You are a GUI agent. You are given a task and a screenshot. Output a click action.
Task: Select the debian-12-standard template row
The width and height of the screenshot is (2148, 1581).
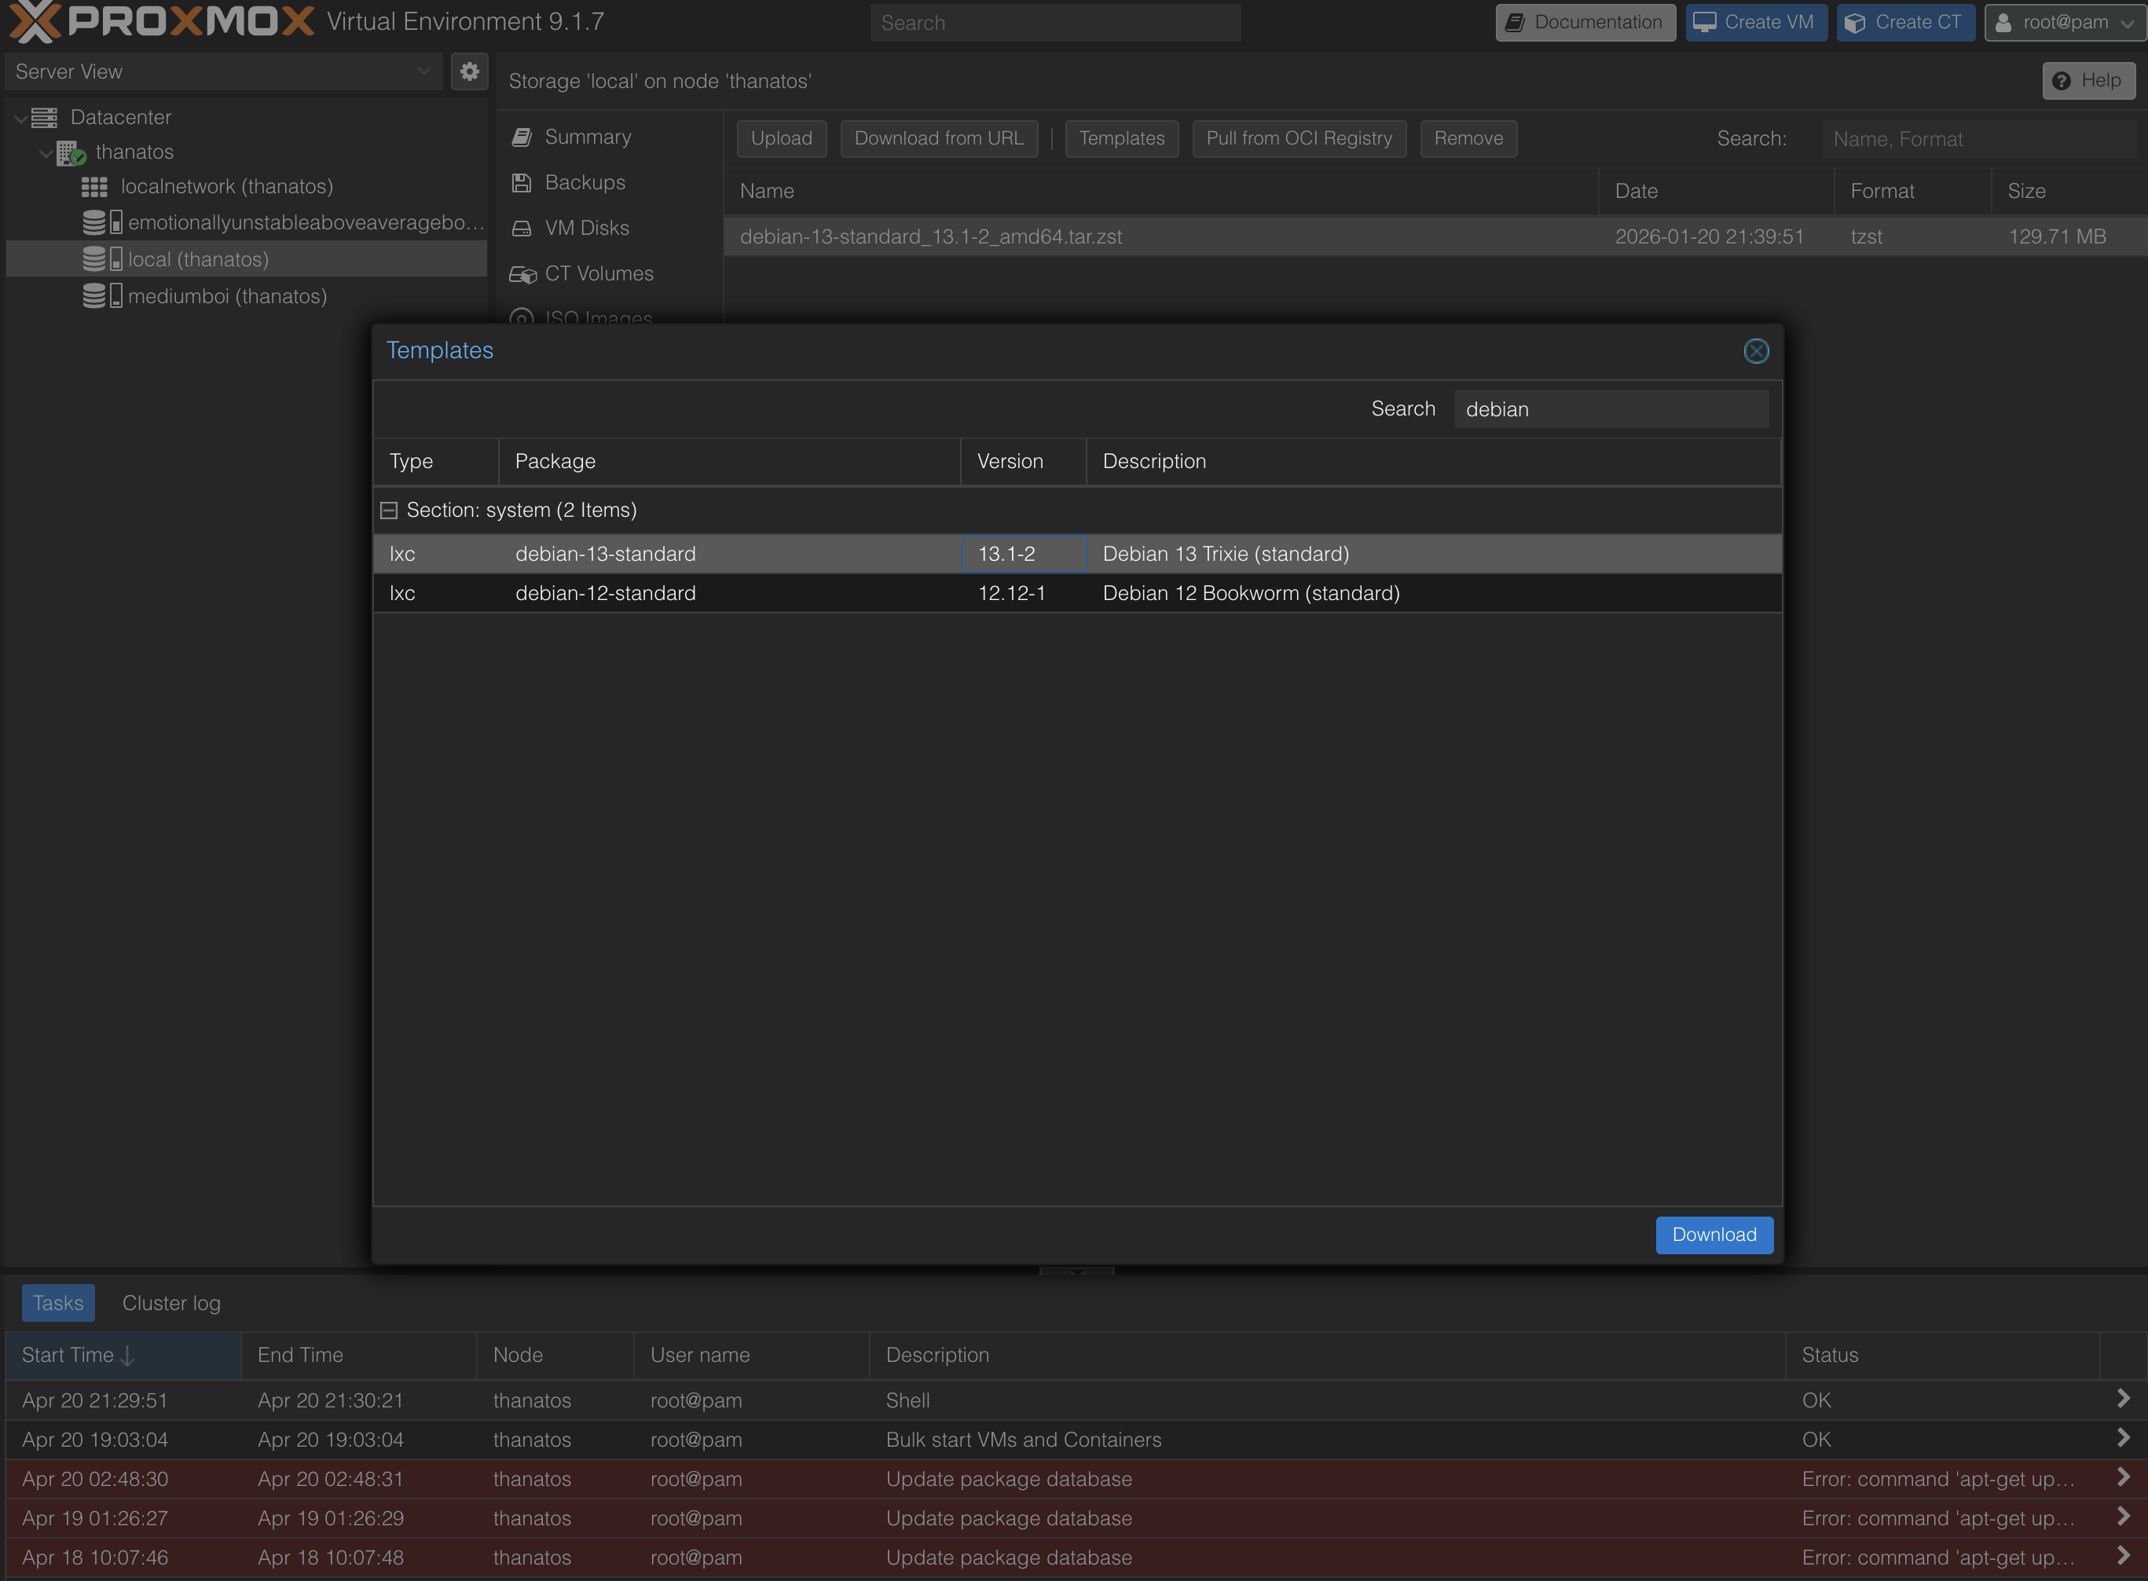[1077, 593]
